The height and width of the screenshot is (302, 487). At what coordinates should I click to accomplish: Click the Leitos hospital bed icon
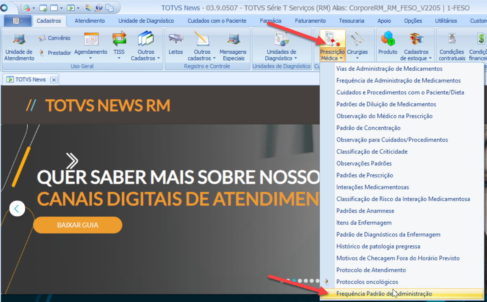(176, 39)
